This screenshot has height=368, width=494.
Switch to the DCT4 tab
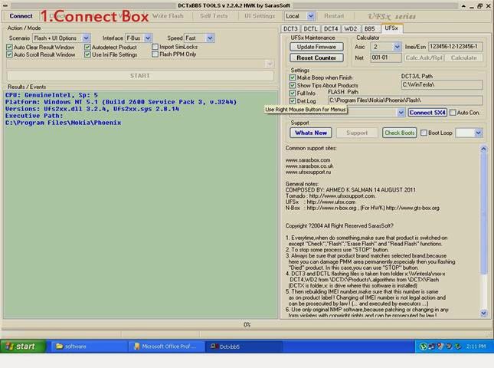pyautogui.click(x=331, y=28)
